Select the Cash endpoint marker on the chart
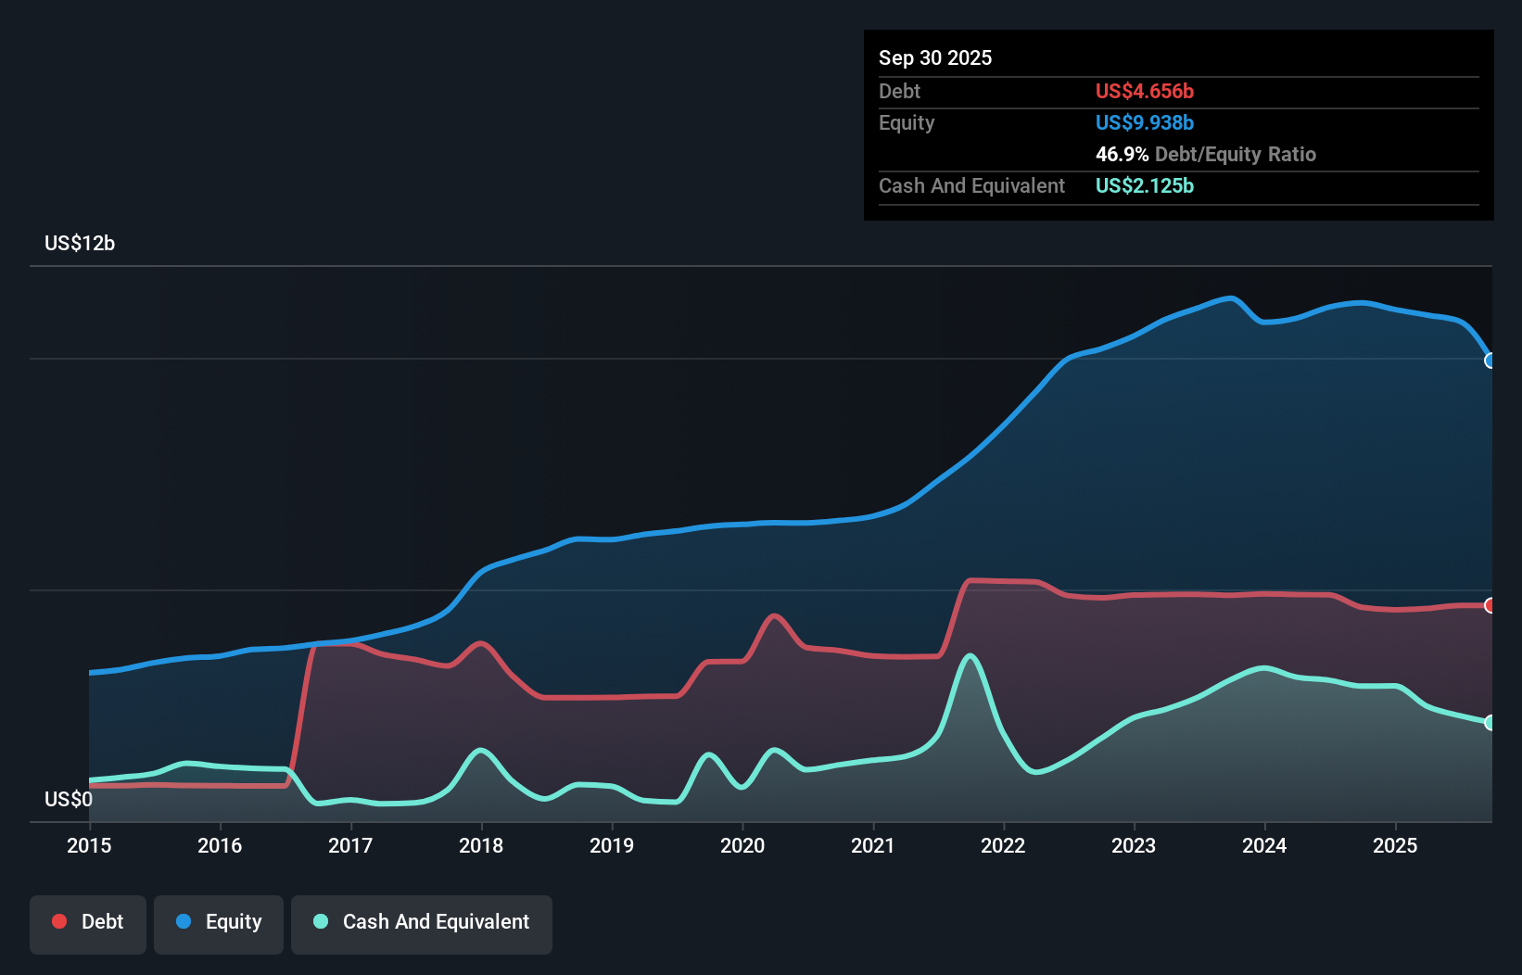Screen dimensions: 1522x975 click(1490, 722)
